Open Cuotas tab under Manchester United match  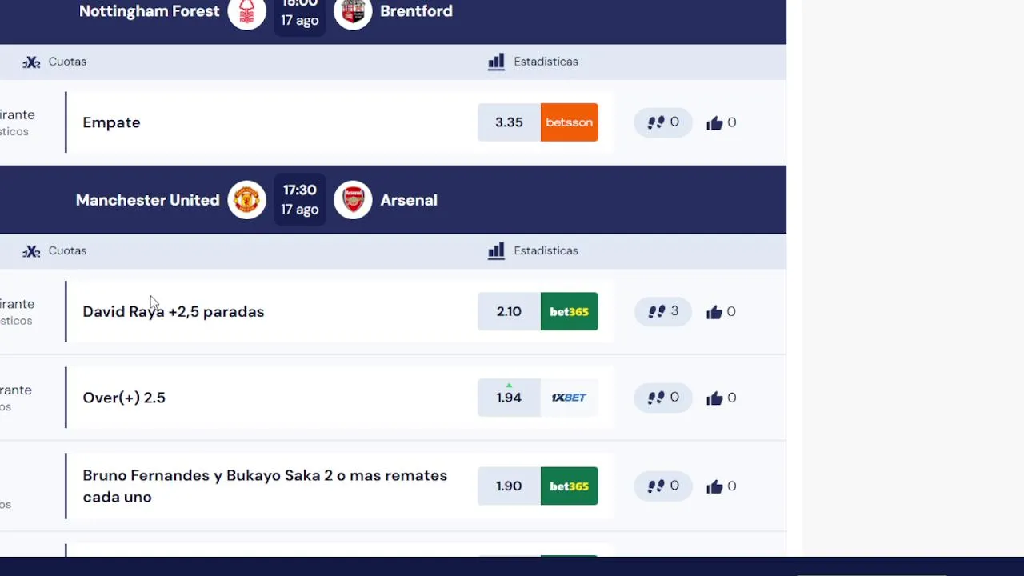click(x=54, y=251)
